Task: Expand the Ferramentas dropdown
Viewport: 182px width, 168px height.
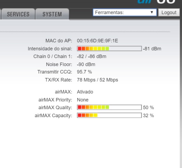Action: pos(125,12)
